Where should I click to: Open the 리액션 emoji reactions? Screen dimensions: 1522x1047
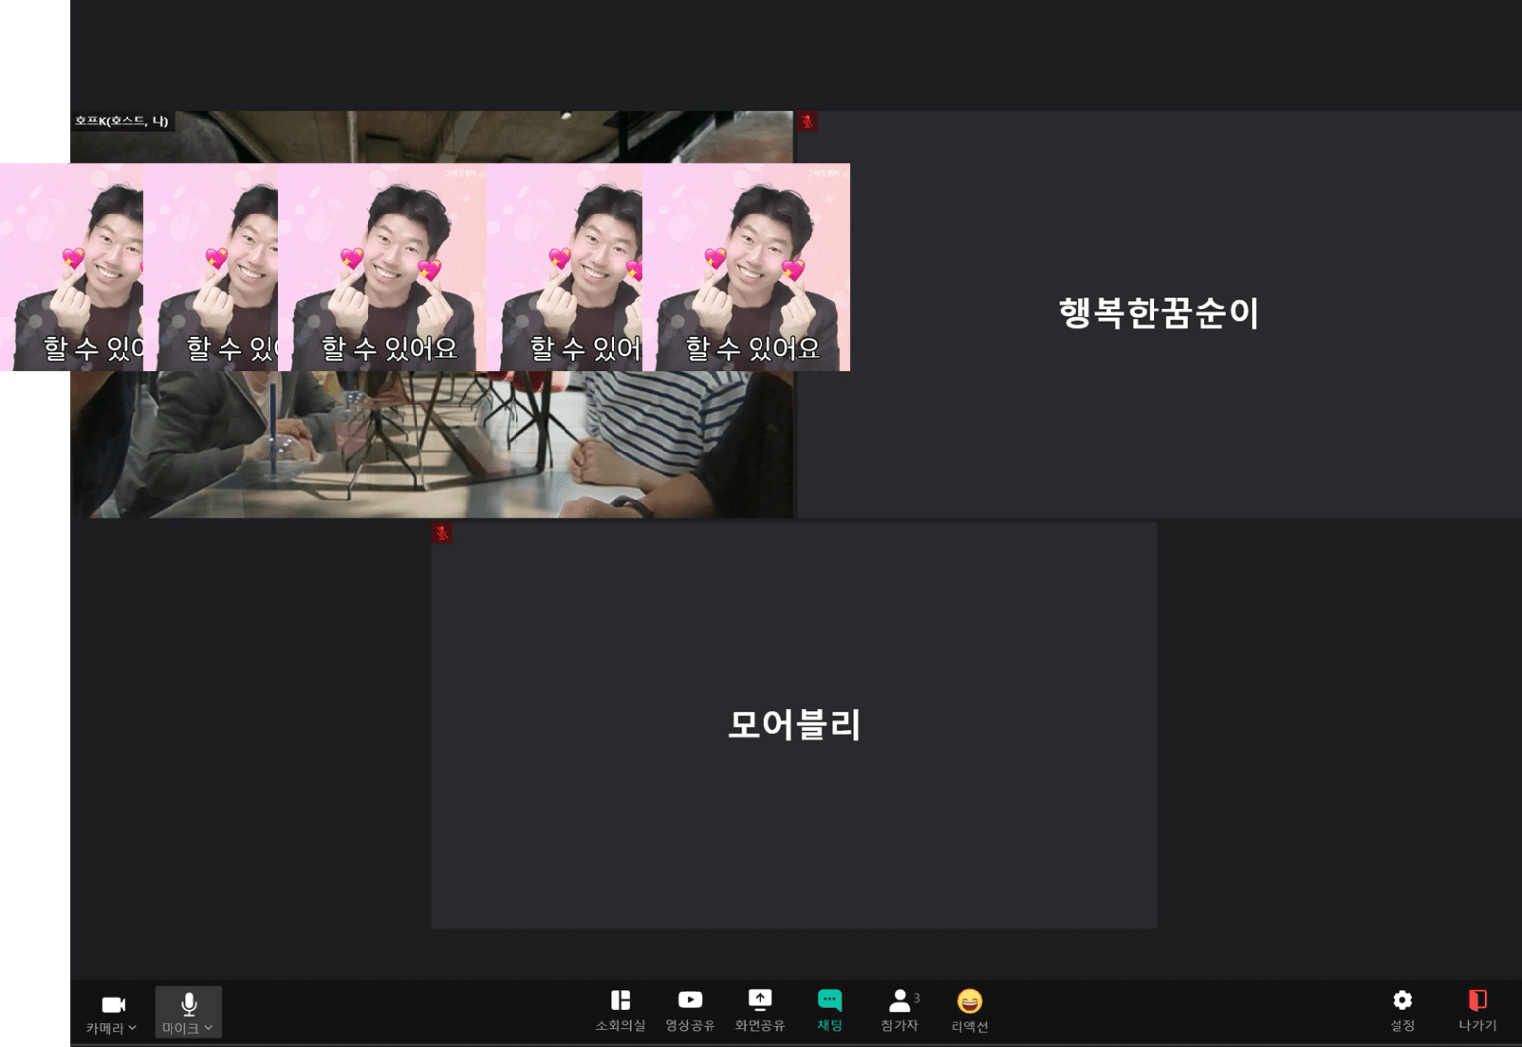(x=968, y=1010)
